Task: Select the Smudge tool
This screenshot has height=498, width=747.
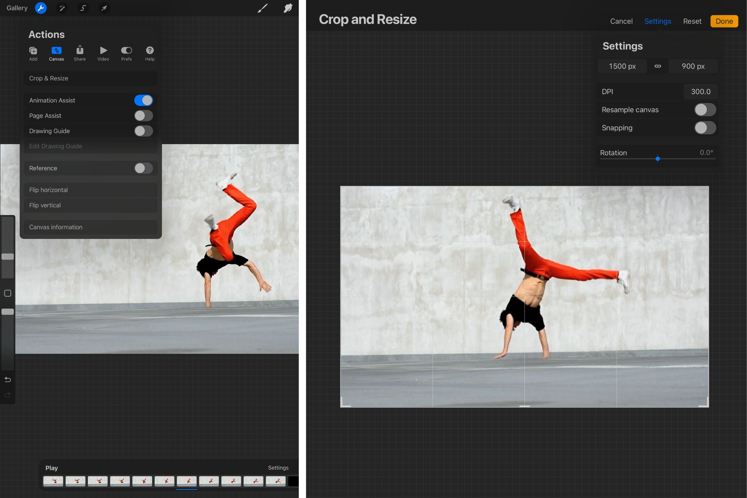Action: [x=287, y=8]
